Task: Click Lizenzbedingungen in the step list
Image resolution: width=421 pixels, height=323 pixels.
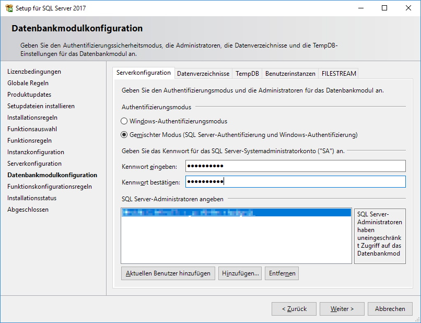Action: pyautogui.click(x=34, y=72)
